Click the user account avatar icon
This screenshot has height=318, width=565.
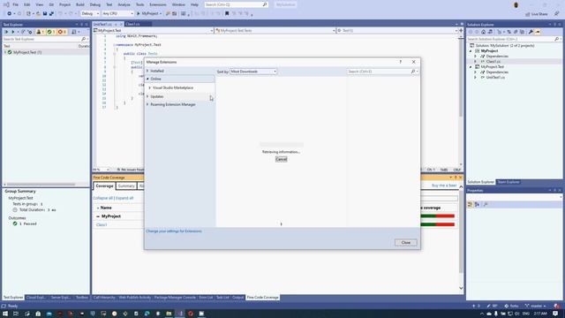pyautogui.click(x=516, y=5)
